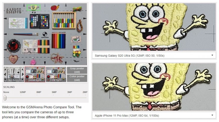Open the Color poster (old) setup
219x122 pixels.
[77, 78]
